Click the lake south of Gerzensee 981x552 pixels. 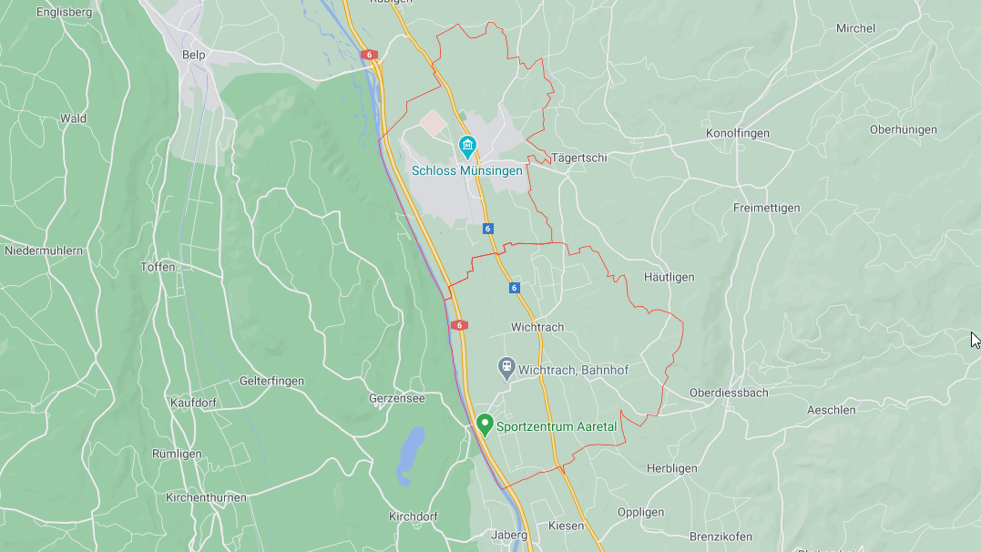(x=411, y=455)
